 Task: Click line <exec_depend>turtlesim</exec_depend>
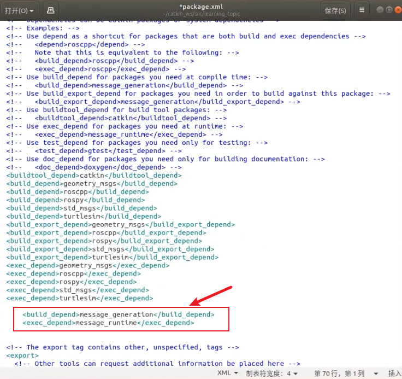coord(80,299)
